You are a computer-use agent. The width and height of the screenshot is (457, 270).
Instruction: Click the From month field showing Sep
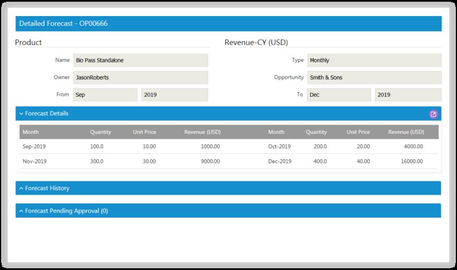(x=105, y=94)
